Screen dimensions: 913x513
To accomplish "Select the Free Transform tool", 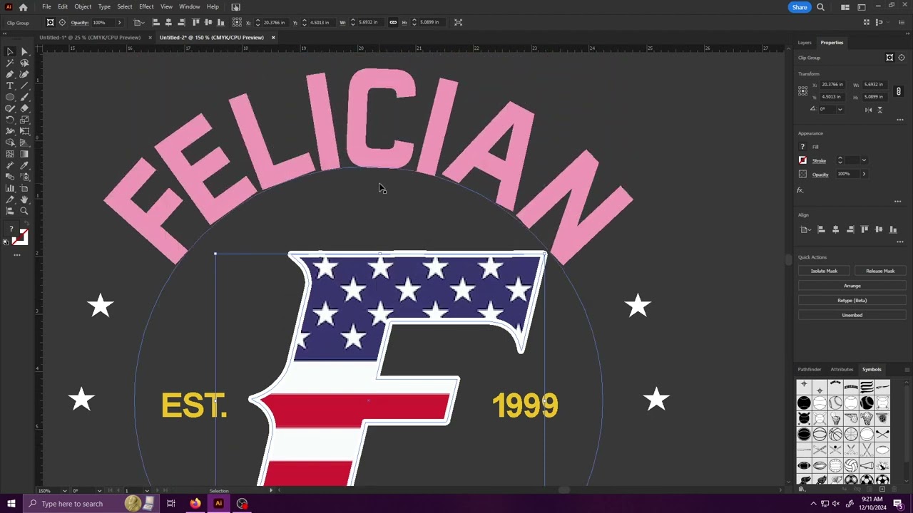I will (x=24, y=131).
